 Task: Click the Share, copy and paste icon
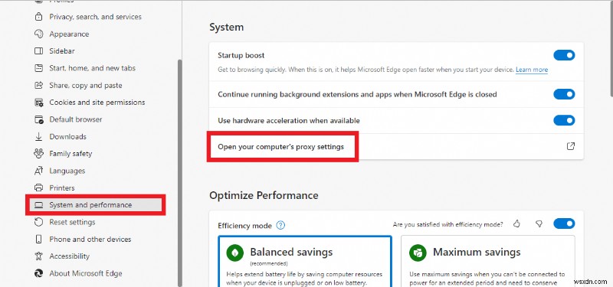click(x=39, y=85)
